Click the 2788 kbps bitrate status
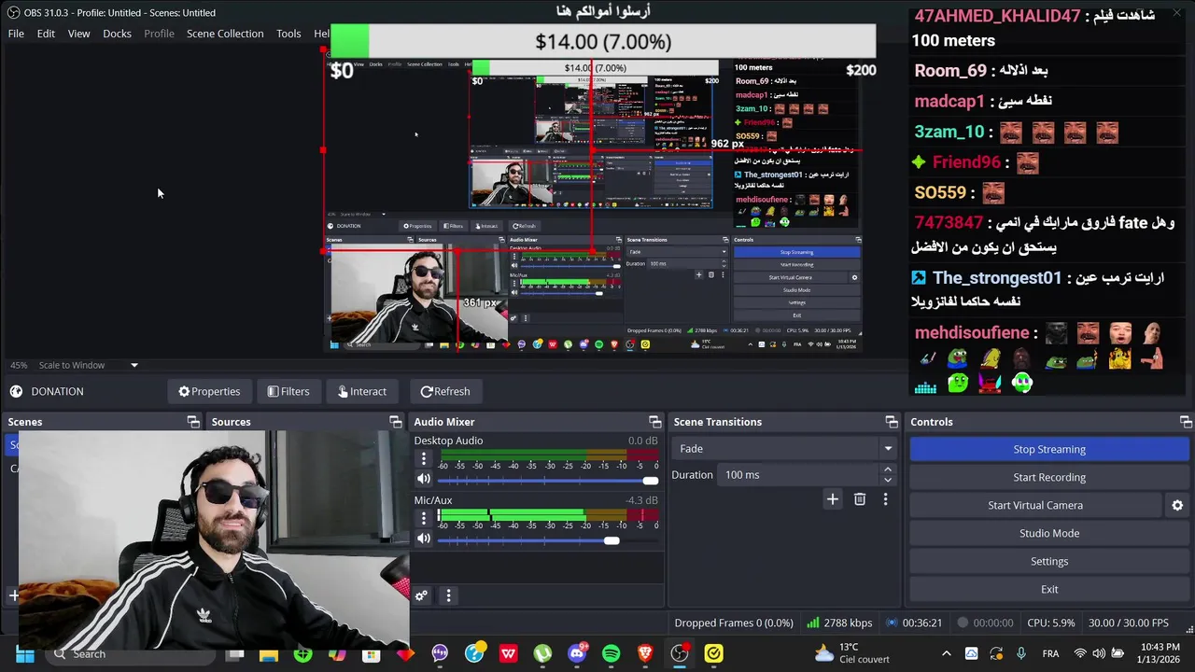The image size is (1195, 672). pyautogui.click(x=839, y=623)
